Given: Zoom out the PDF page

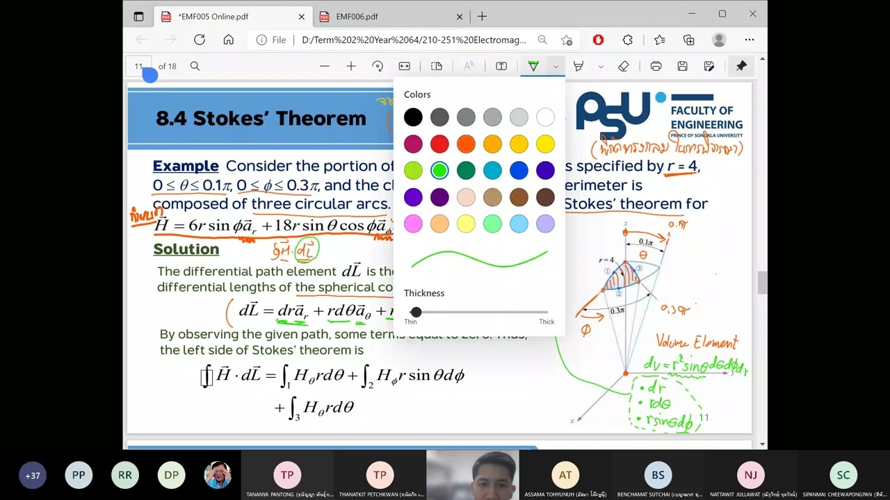Looking at the screenshot, I should tap(325, 66).
